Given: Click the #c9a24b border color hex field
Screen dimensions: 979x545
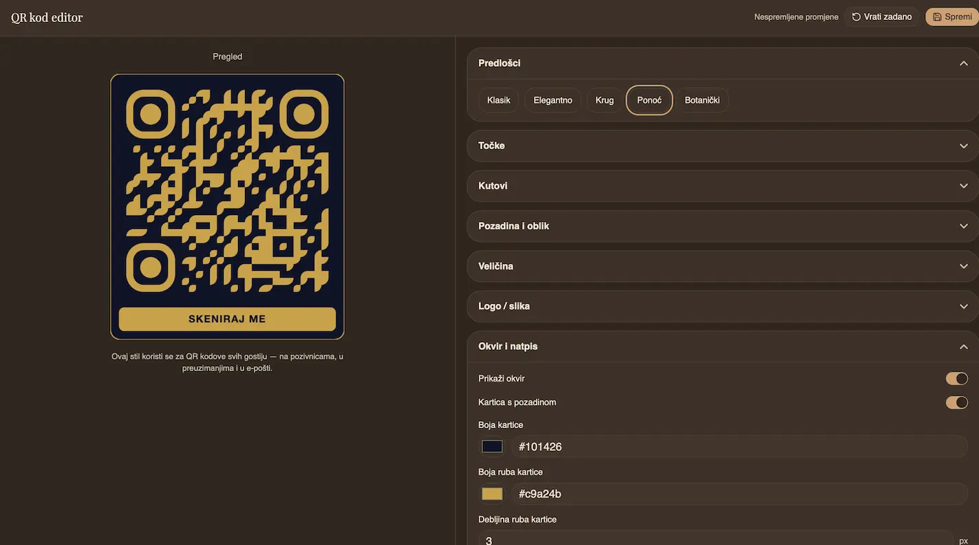Looking at the screenshot, I should (739, 493).
